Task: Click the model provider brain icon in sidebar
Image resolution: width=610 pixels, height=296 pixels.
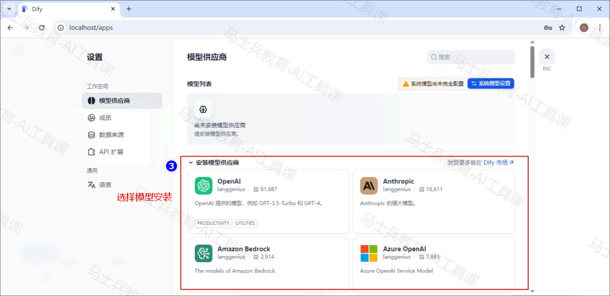Action: pos(91,101)
